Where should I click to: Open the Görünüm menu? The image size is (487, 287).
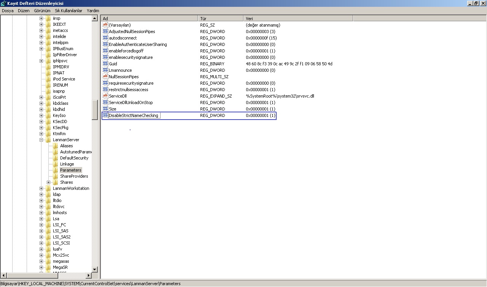point(42,11)
